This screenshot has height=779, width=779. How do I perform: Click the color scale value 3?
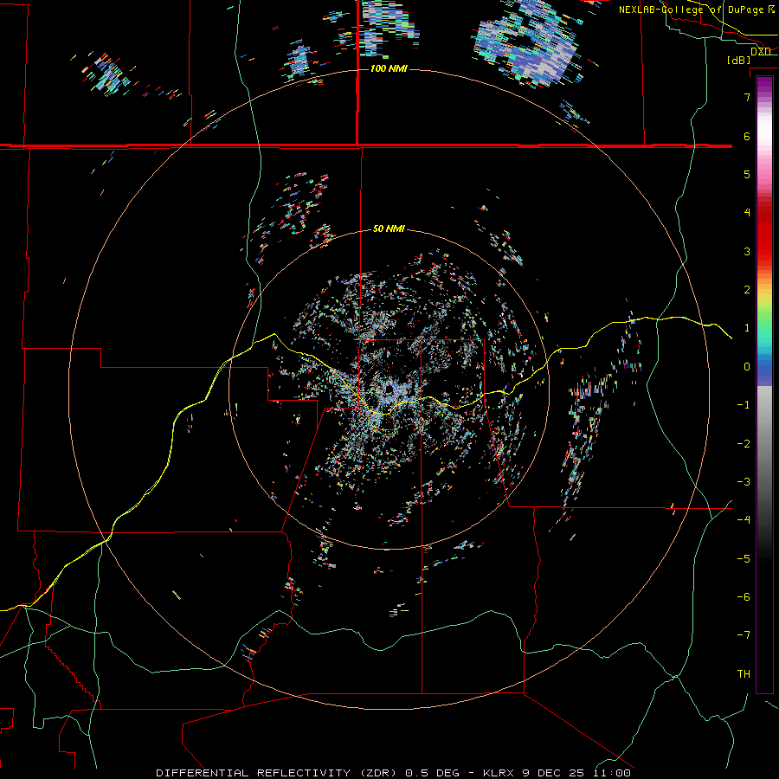(x=747, y=251)
